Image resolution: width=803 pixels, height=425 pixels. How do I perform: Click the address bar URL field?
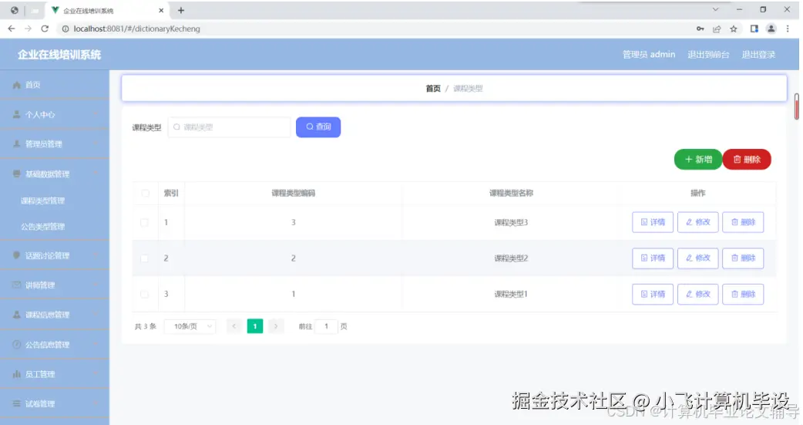[x=374, y=29]
